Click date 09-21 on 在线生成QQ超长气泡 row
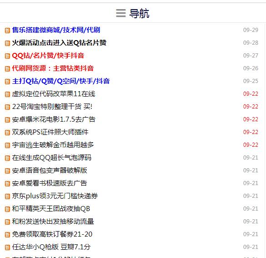 coord(251,158)
